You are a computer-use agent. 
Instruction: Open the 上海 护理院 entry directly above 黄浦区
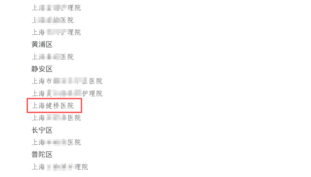point(56,32)
